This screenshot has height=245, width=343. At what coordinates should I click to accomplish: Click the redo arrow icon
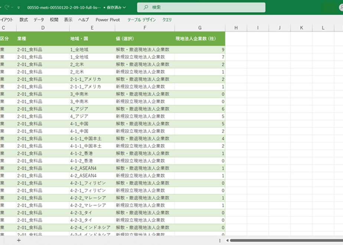pos(7,7)
